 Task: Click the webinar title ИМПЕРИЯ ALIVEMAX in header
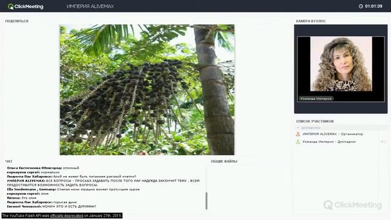pos(90,7)
